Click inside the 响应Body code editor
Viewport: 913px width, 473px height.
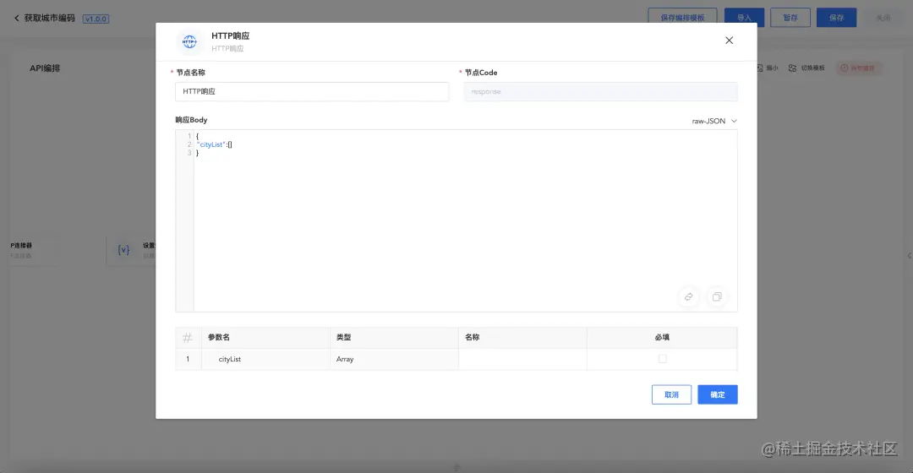[x=456, y=221]
